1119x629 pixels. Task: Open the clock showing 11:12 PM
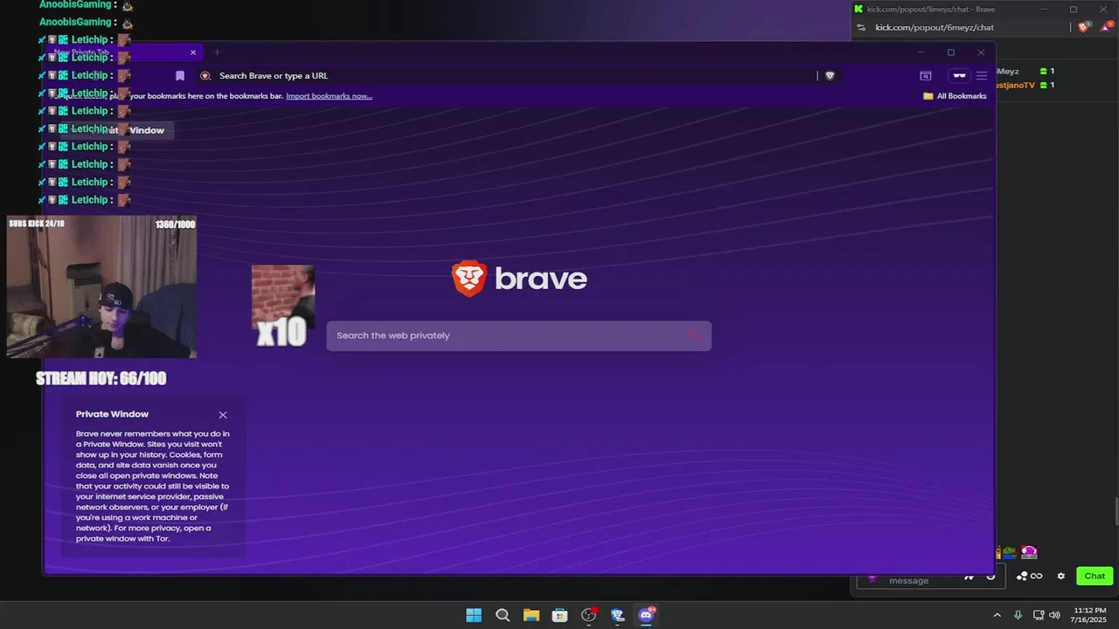pyautogui.click(x=1089, y=615)
